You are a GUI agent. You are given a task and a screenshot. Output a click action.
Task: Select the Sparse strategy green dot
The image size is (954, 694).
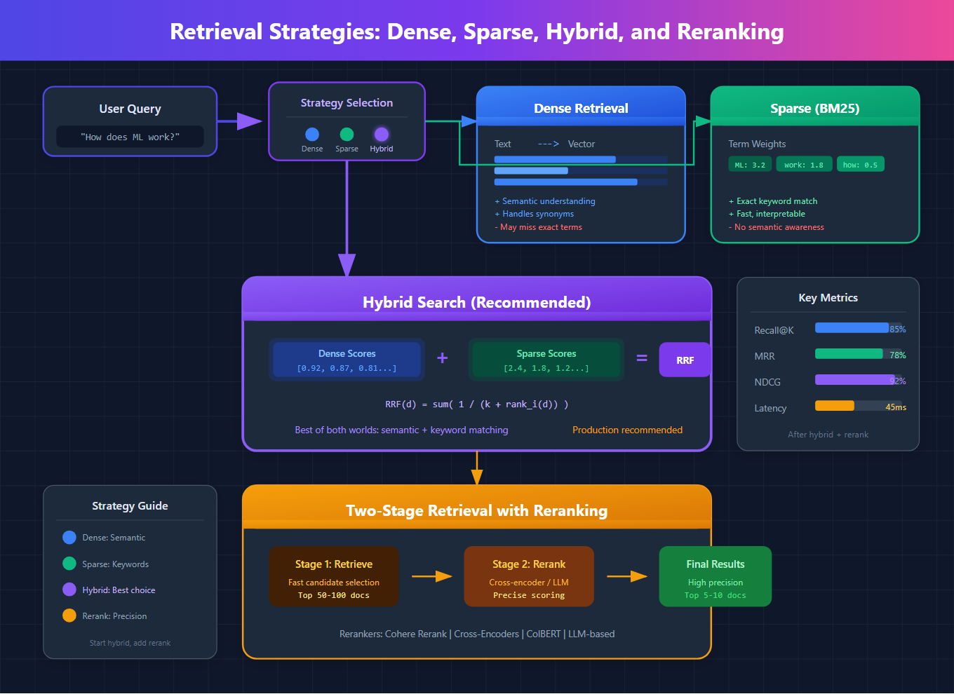[x=347, y=134]
